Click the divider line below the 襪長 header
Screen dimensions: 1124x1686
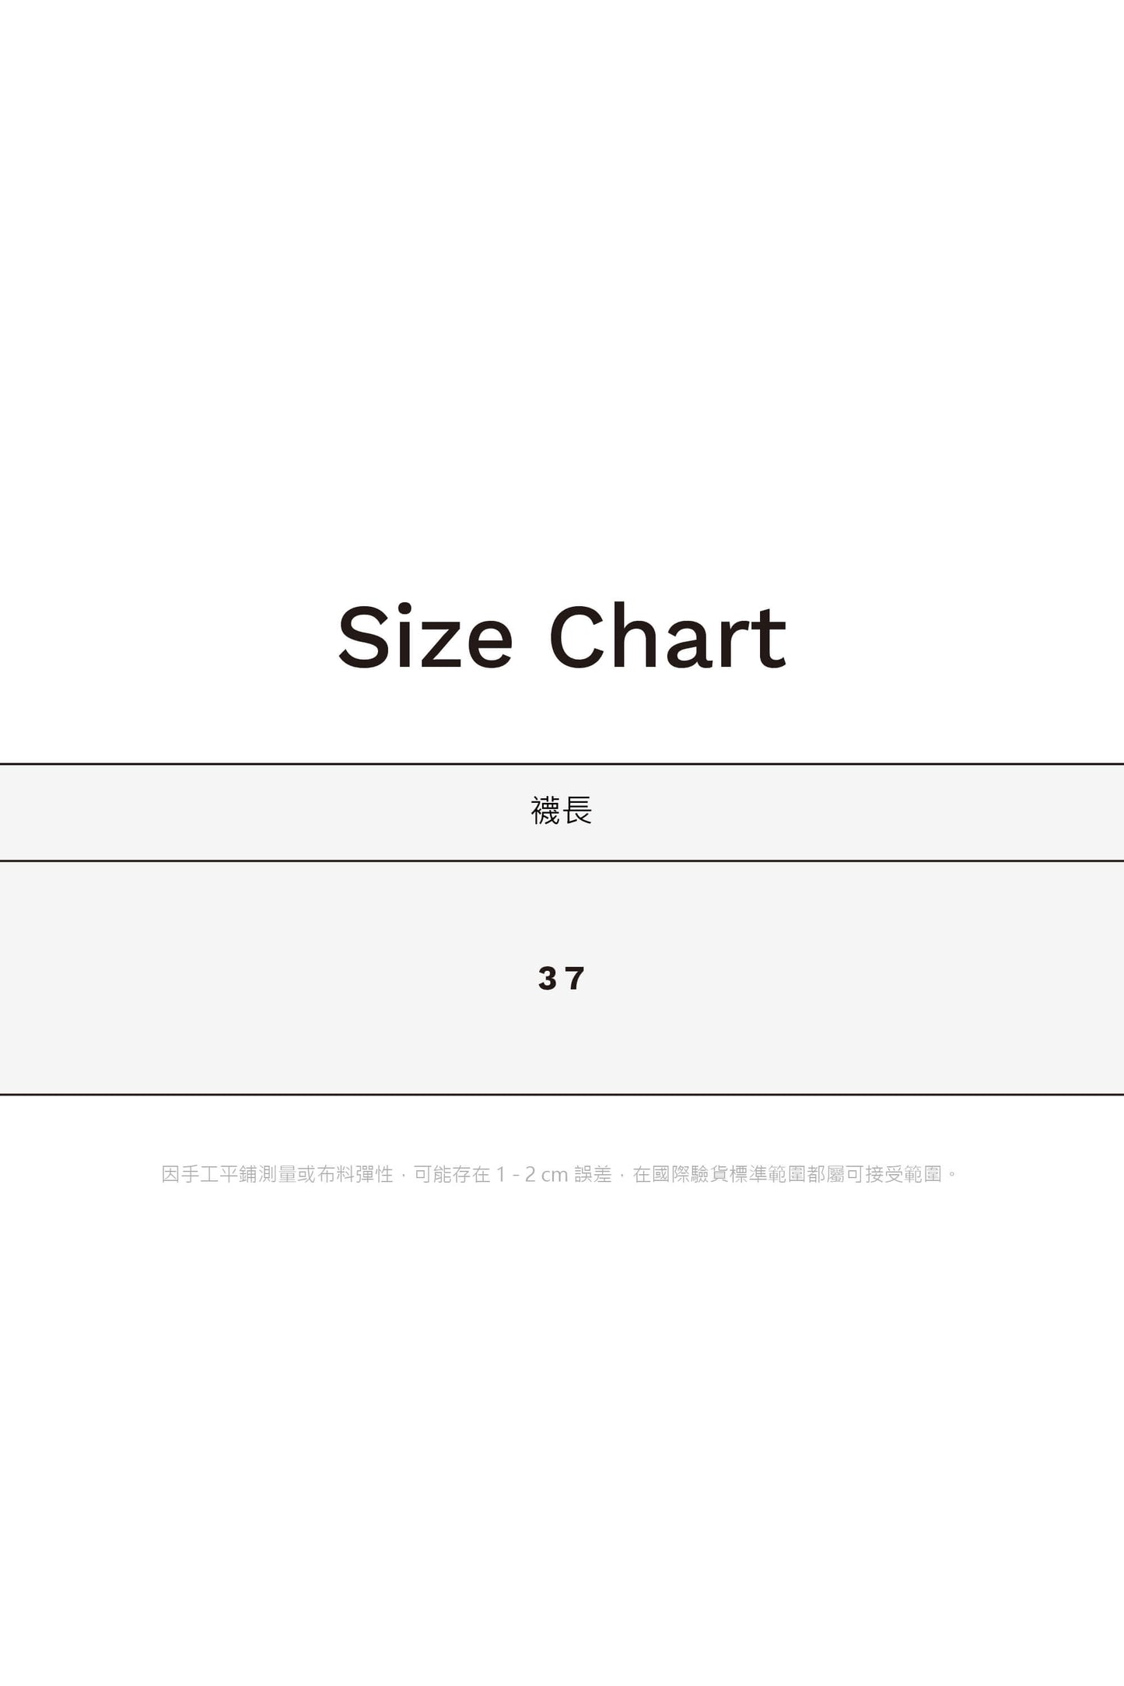(562, 861)
